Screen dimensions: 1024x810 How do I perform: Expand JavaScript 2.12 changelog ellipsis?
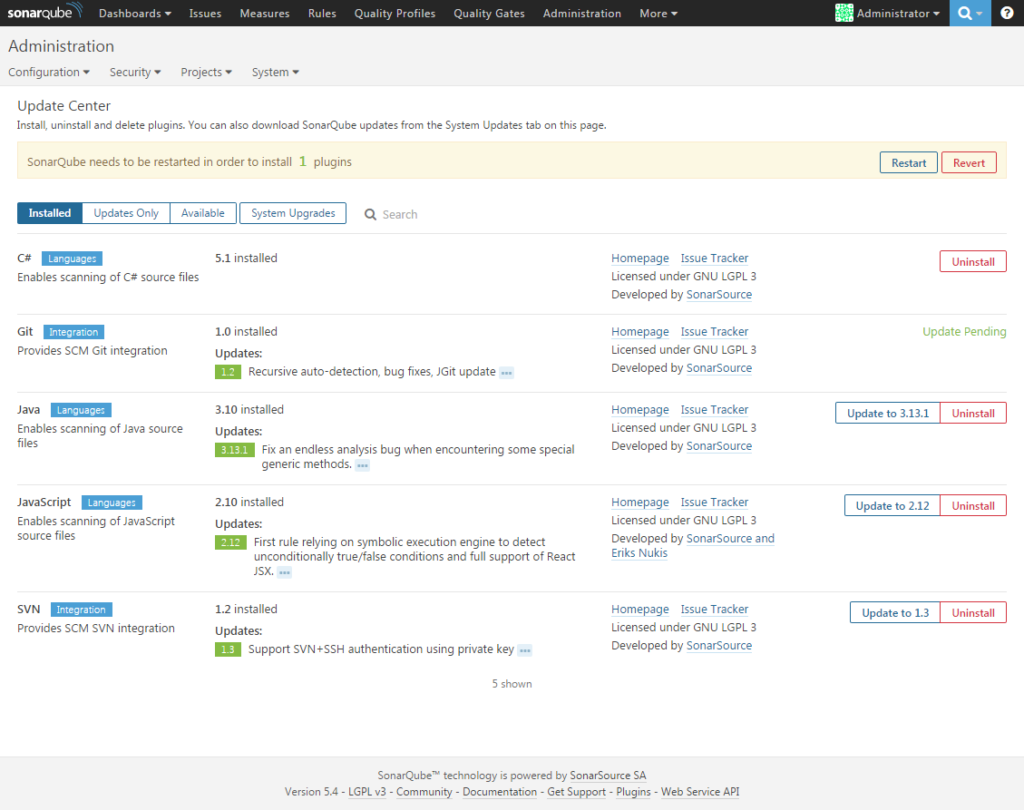(284, 572)
